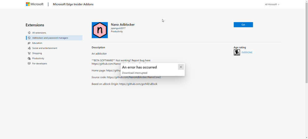Click the Productivity sidebar icon

(x=29, y=58)
